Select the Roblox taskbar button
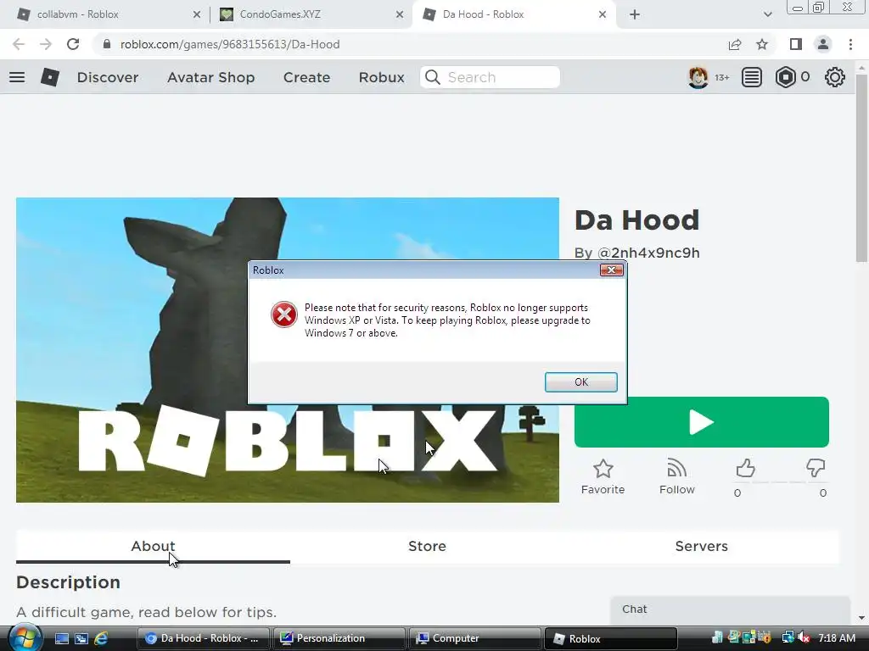Viewport: 869px width, 651px height. pyautogui.click(x=611, y=638)
